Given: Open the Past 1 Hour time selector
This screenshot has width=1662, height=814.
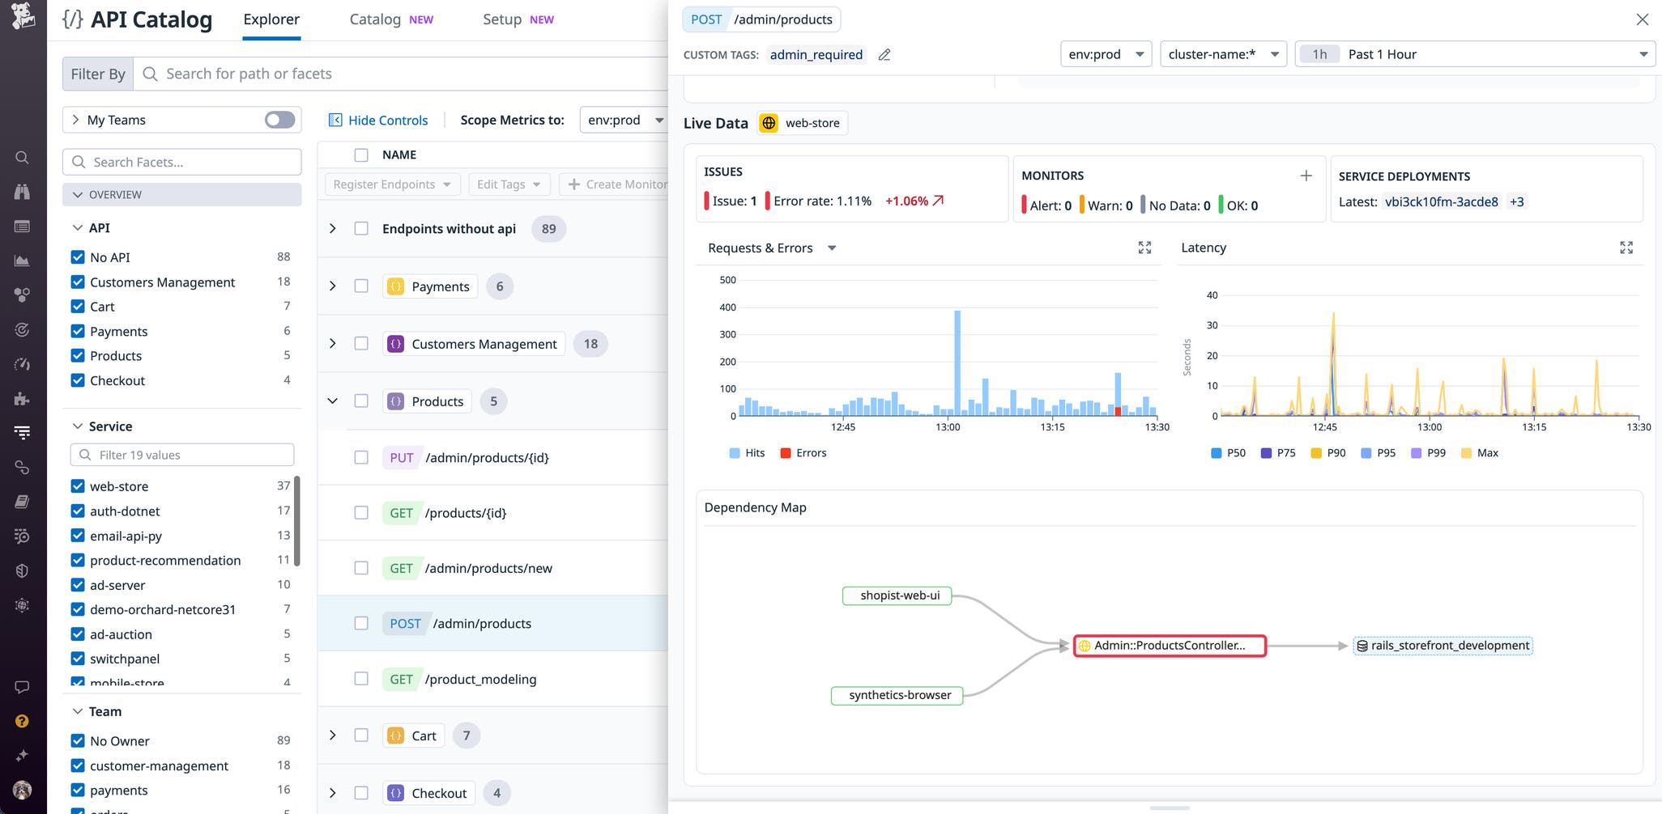Looking at the screenshot, I should pyautogui.click(x=1475, y=54).
